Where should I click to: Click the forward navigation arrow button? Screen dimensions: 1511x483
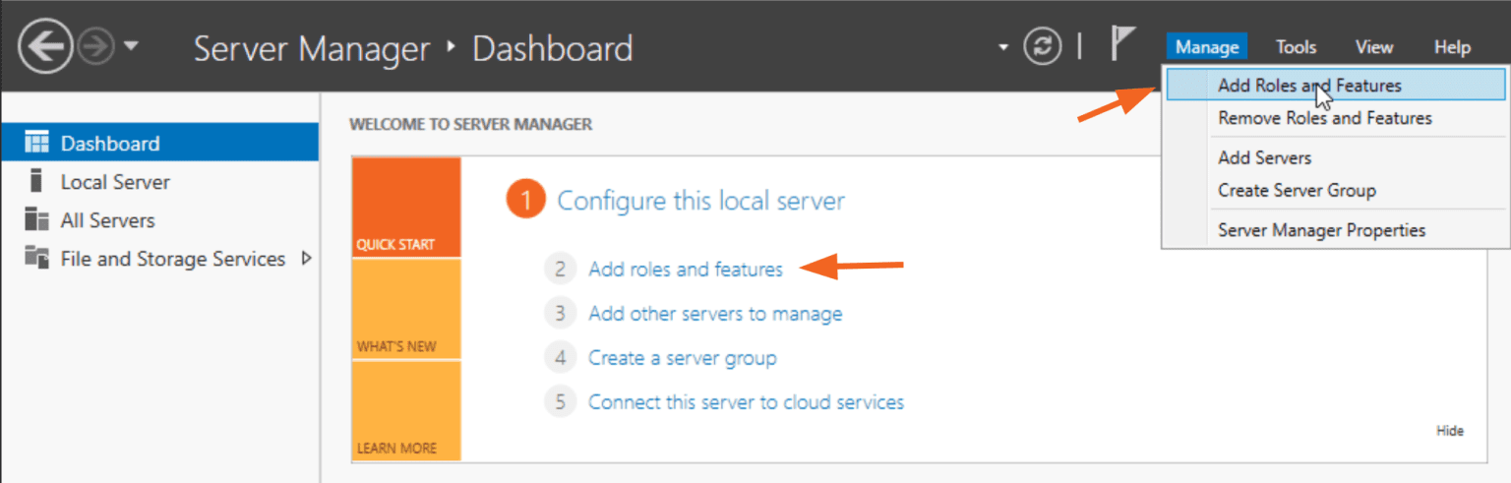coord(97,47)
